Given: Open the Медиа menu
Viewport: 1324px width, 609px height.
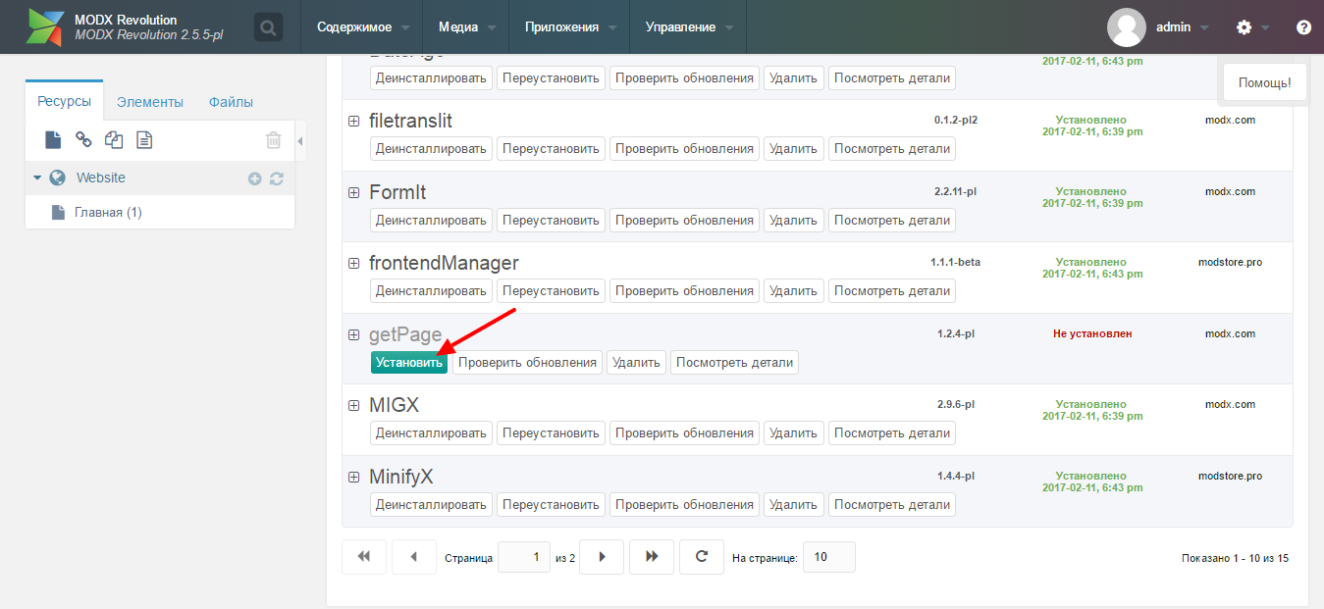Looking at the screenshot, I should pyautogui.click(x=466, y=27).
